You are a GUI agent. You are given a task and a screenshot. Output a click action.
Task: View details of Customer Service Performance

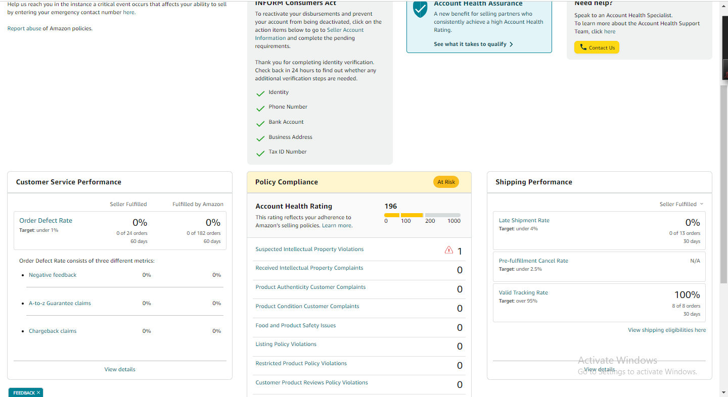120,369
